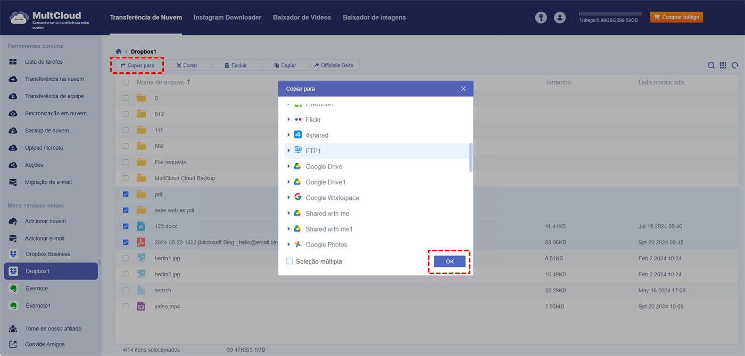Go to home breadcrumb icon
This screenshot has width=745, height=356.
tap(119, 52)
